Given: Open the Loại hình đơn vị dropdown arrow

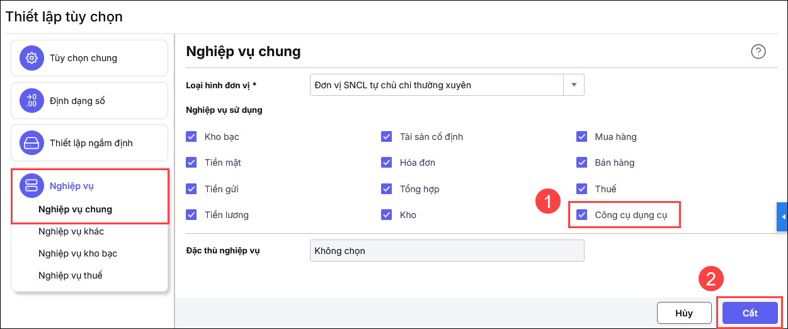Looking at the screenshot, I should (x=574, y=85).
